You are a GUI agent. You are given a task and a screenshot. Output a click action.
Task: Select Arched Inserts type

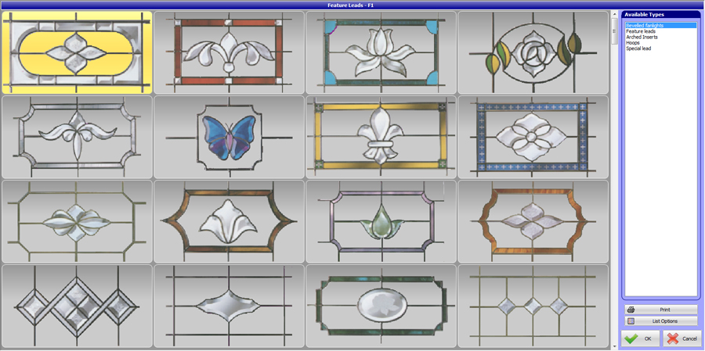coord(642,37)
